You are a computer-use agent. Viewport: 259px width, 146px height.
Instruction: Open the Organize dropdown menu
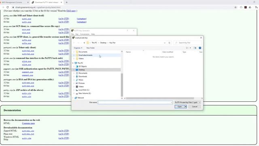coord(78,48)
